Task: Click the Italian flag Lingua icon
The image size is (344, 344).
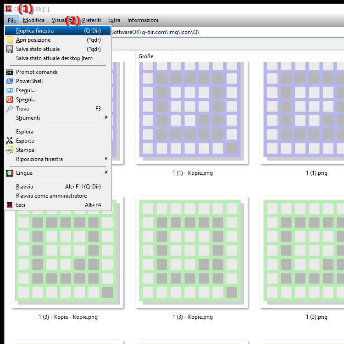Action: pos(10,173)
